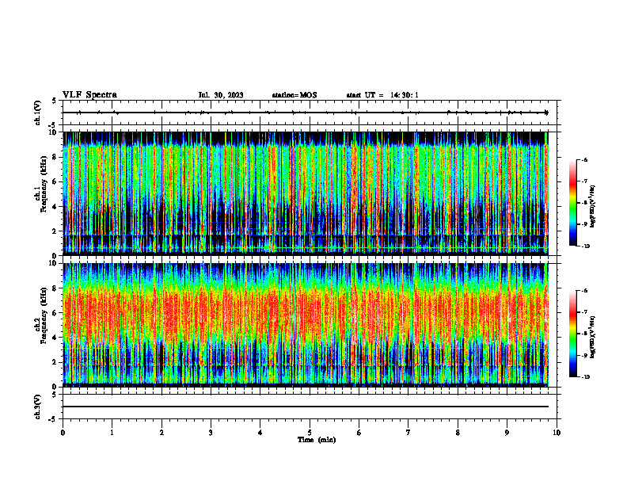
Task: Click the time axis tick label "4"
Action: point(260,433)
